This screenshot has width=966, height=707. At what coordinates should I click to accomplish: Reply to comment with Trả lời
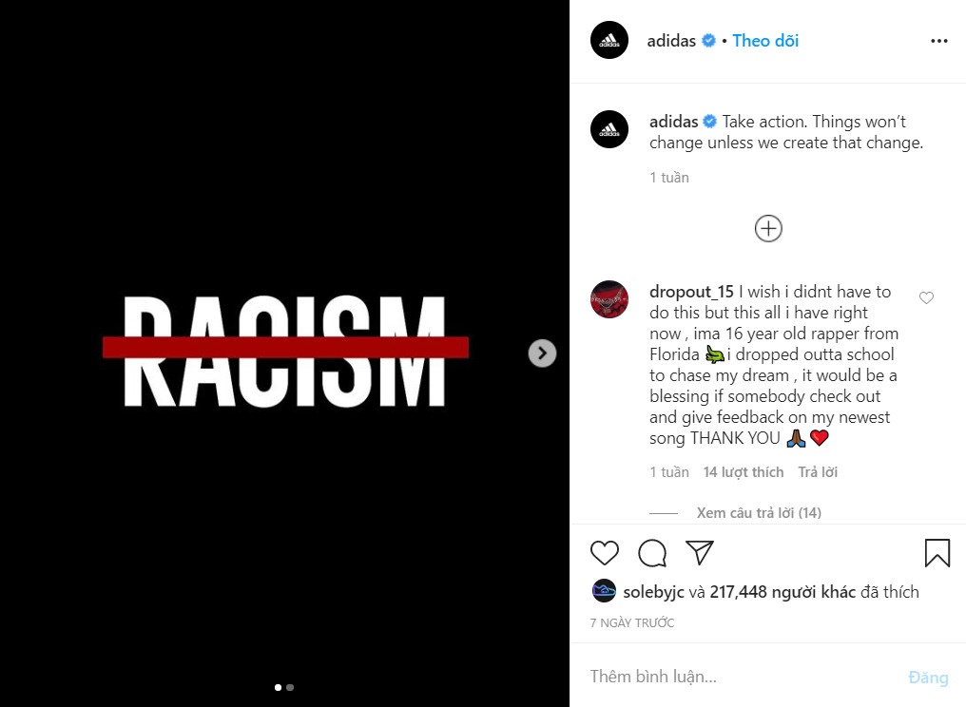coord(818,471)
